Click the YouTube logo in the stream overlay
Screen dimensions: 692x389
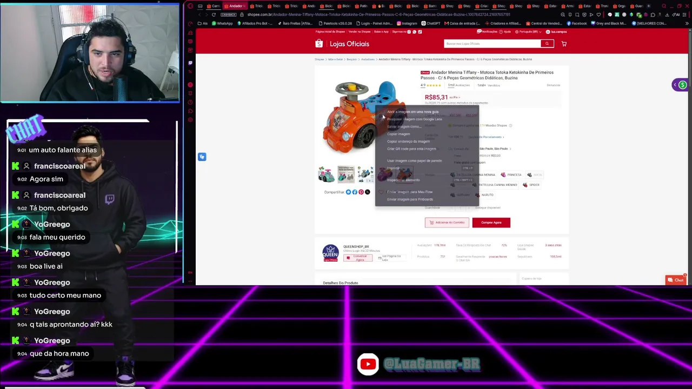(368, 364)
